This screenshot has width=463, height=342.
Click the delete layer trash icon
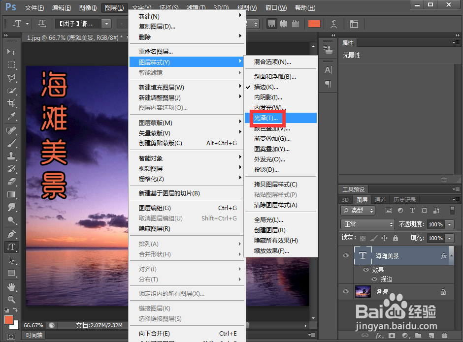444,335
